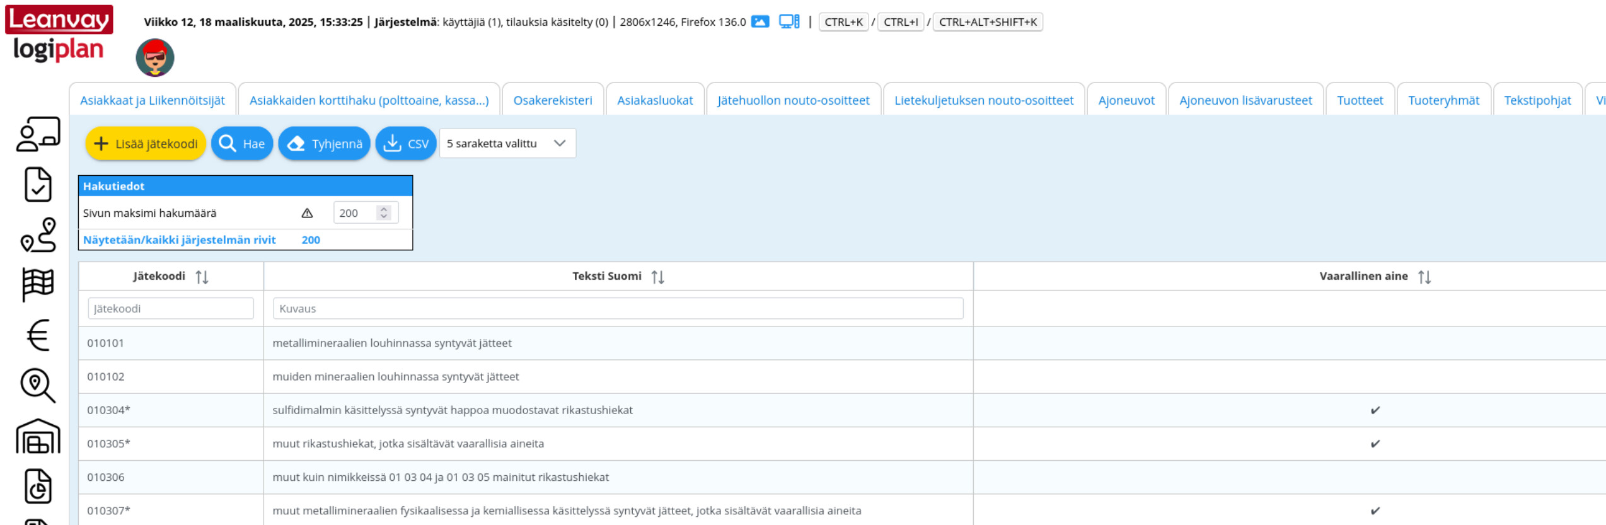Select the waste code 010101 cell
Viewport: 1606px width, 525px height.
[171, 343]
